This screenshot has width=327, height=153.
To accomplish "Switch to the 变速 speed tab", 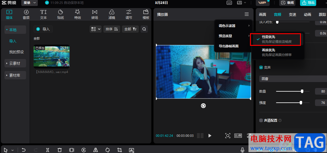I will [292, 14].
